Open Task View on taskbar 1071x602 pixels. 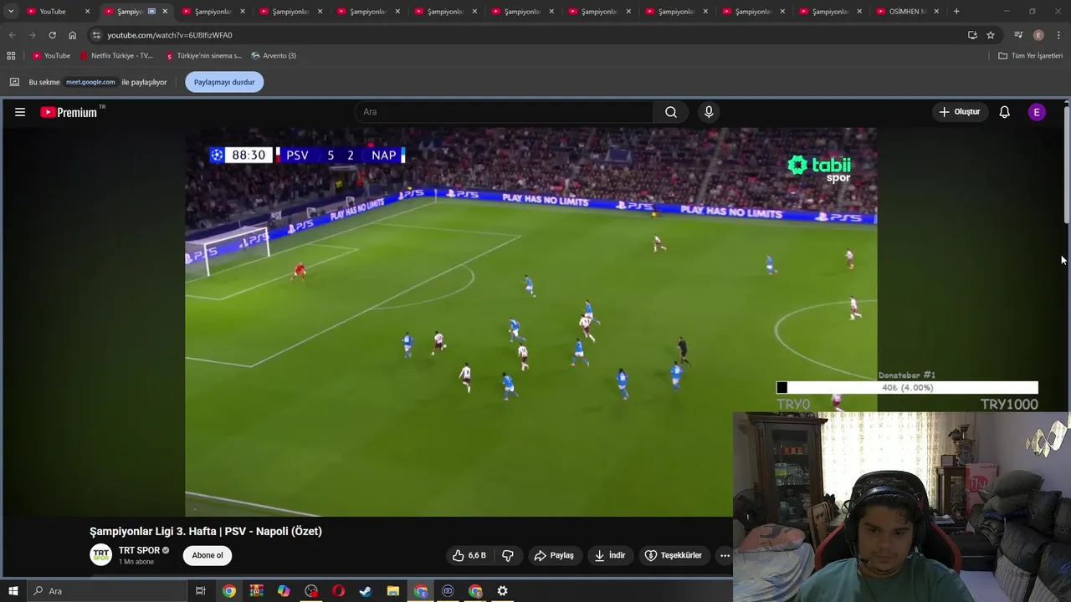coord(201,591)
